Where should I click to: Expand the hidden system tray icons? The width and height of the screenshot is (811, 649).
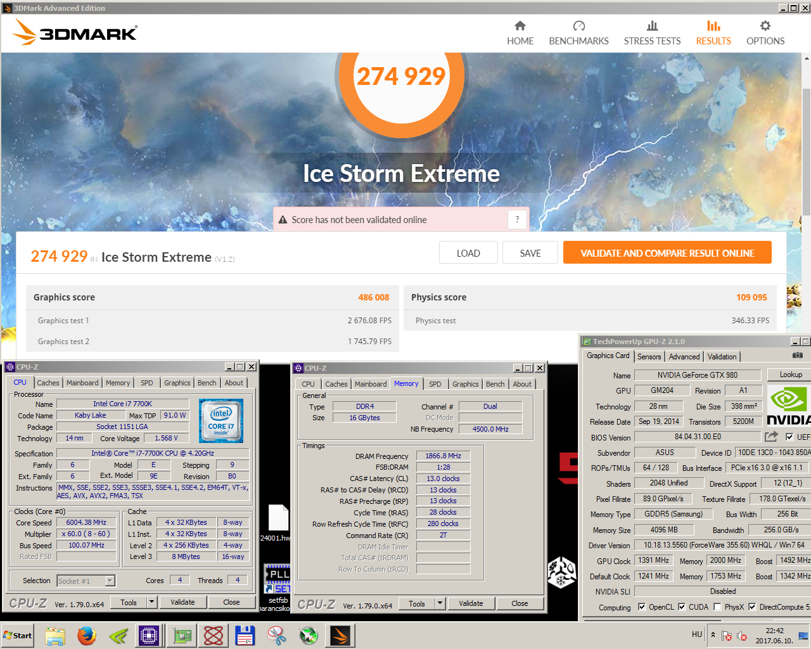pos(713,634)
